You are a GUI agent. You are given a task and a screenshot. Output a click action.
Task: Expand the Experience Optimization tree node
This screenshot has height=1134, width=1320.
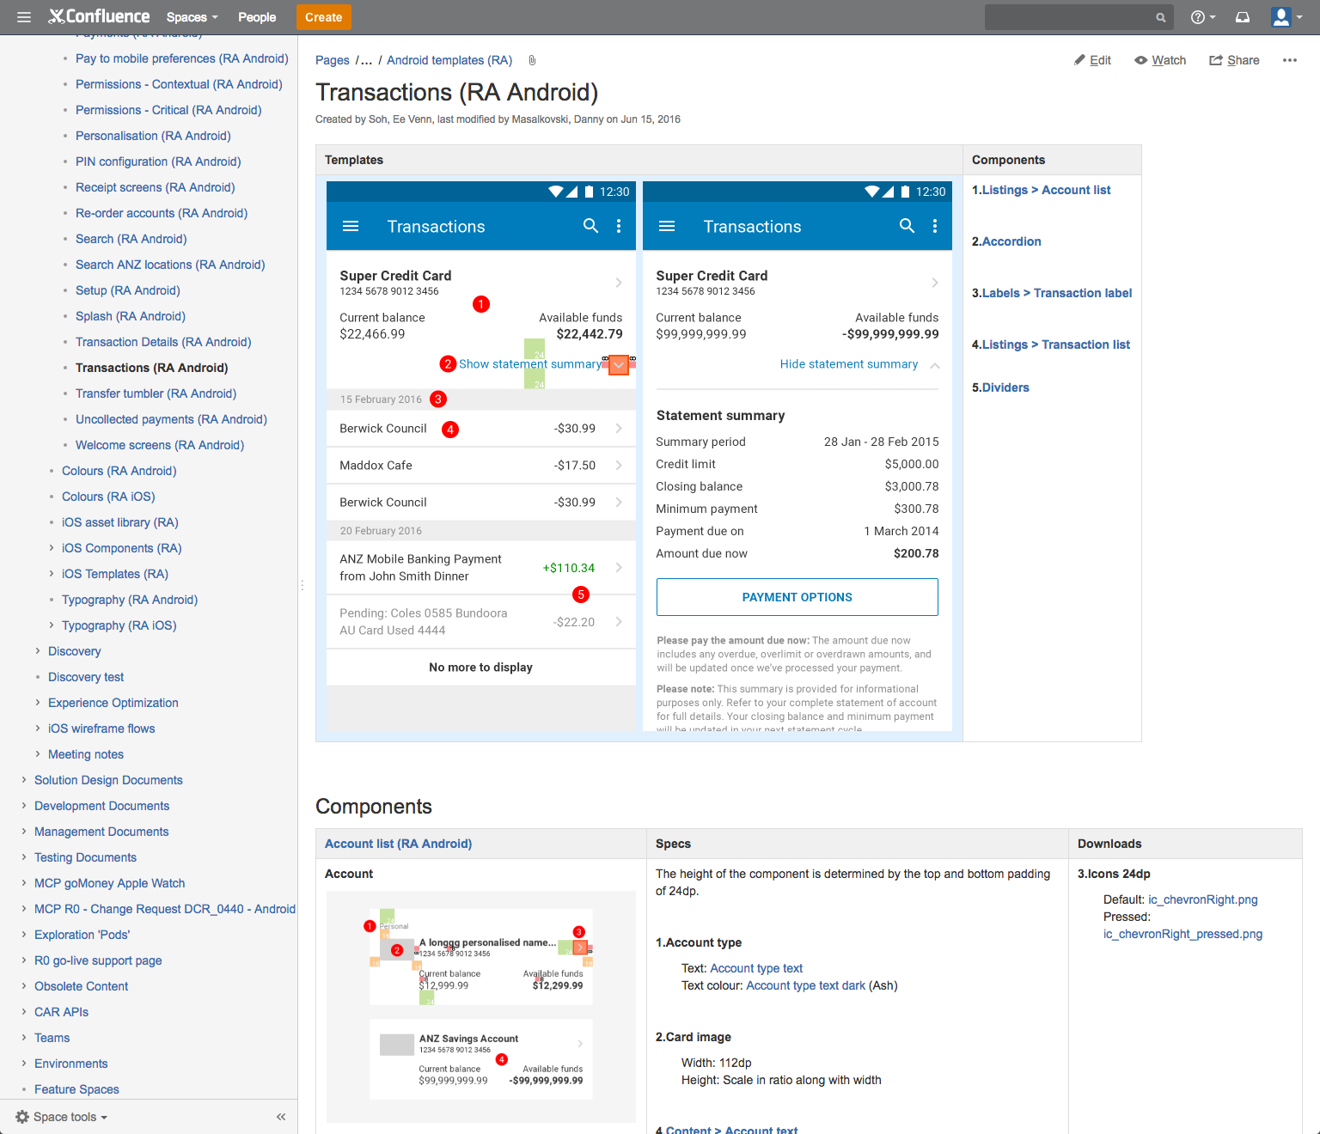[38, 703]
